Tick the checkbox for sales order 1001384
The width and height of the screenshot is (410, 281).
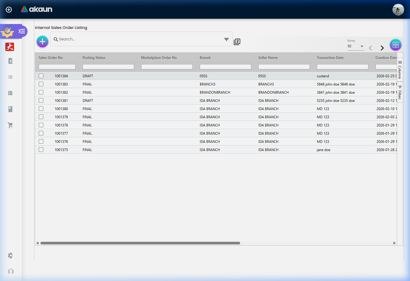[x=41, y=76]
